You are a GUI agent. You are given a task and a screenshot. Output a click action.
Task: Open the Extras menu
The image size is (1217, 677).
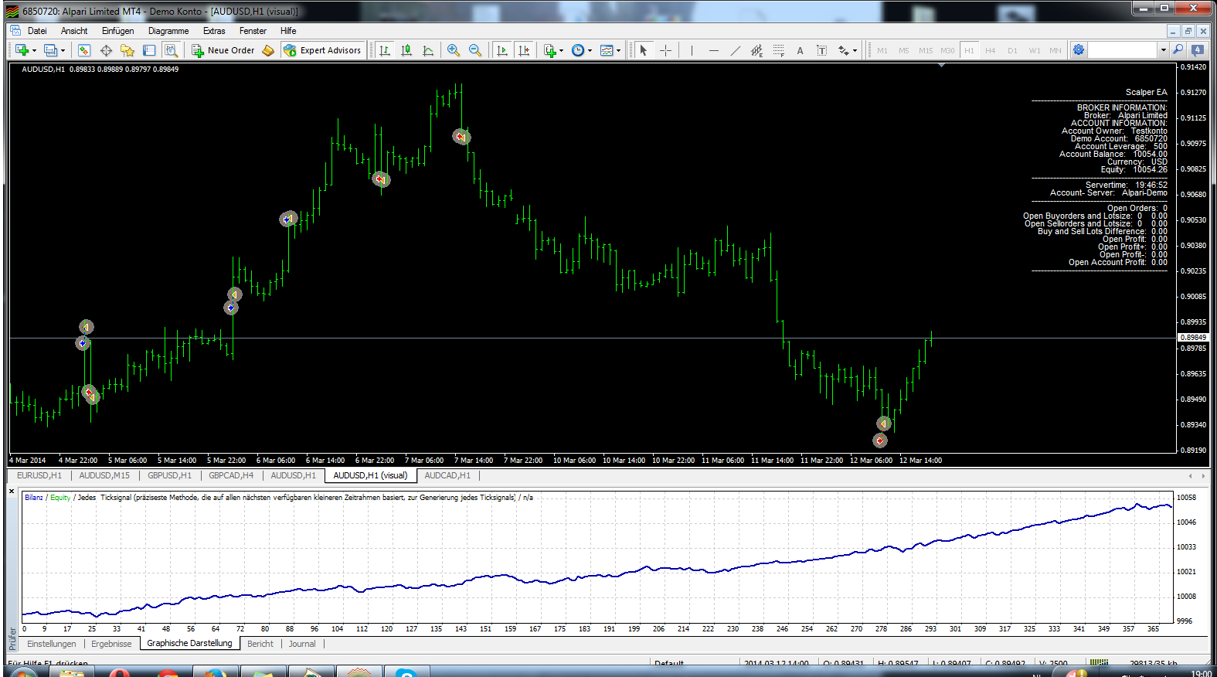pyautogui.click(x=214, y=31)
